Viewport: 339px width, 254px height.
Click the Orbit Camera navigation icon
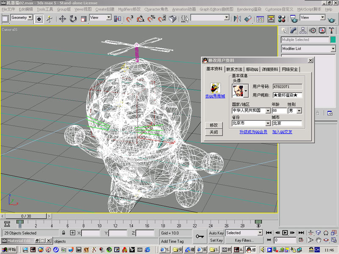coord(326,240)
